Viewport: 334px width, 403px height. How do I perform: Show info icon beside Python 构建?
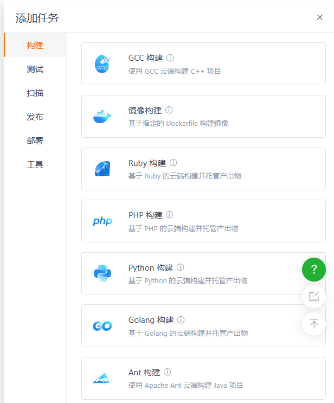[x=181, y=267]
